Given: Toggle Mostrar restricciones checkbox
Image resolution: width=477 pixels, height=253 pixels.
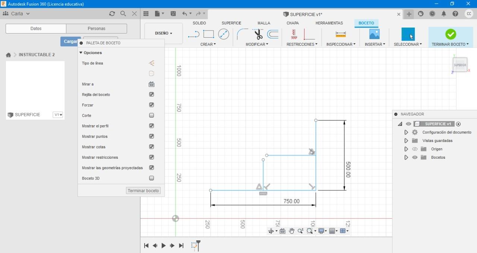Looking at the screenshot, I should 151,157.
